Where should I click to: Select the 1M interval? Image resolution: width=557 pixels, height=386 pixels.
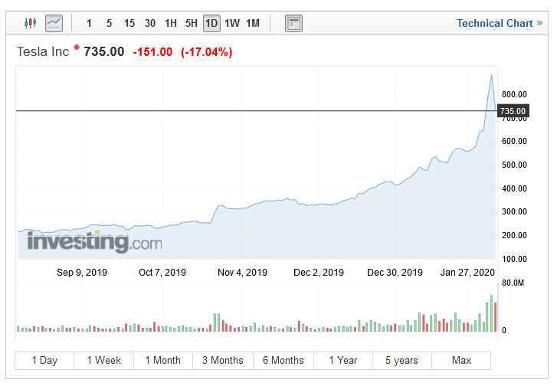(253, 24)
